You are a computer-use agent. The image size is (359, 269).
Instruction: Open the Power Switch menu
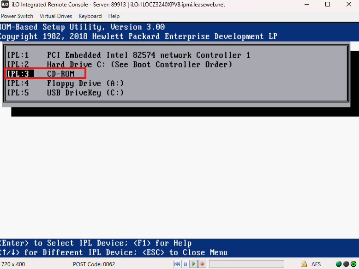tap(17, 16)
